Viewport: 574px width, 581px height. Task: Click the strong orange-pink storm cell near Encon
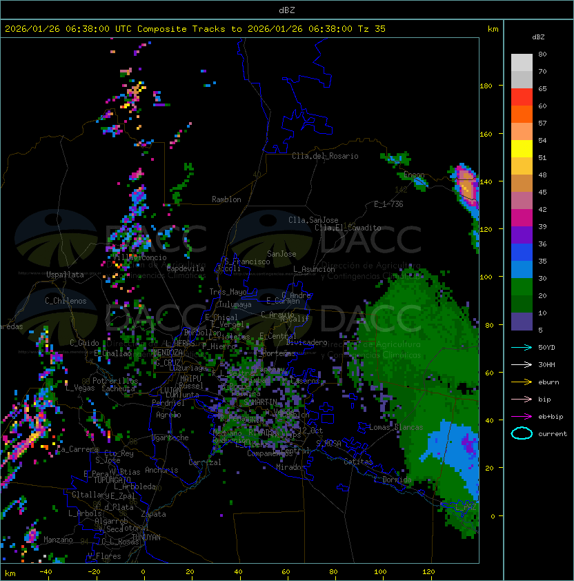466,186
